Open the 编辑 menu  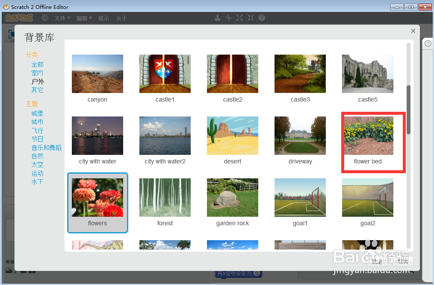[x=84, y=18]
